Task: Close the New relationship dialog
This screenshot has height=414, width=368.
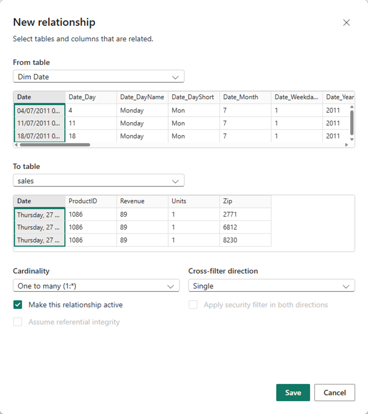Action: pyautogui.click(x=346, y=23)
